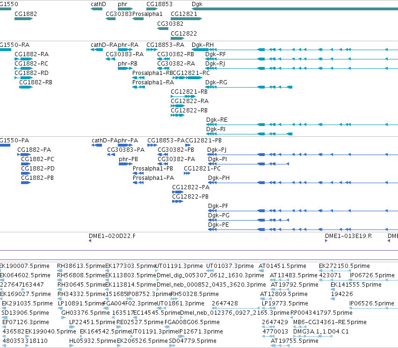Image resolution: width=398 pixels, height=348 pixels.
Task: Click EST SD04779.5prime
Action: [x=193, y=341]
